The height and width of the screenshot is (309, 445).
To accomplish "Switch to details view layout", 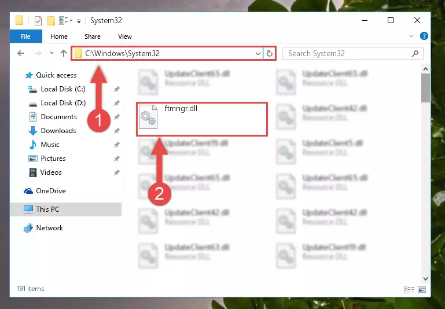I will 409,289.
